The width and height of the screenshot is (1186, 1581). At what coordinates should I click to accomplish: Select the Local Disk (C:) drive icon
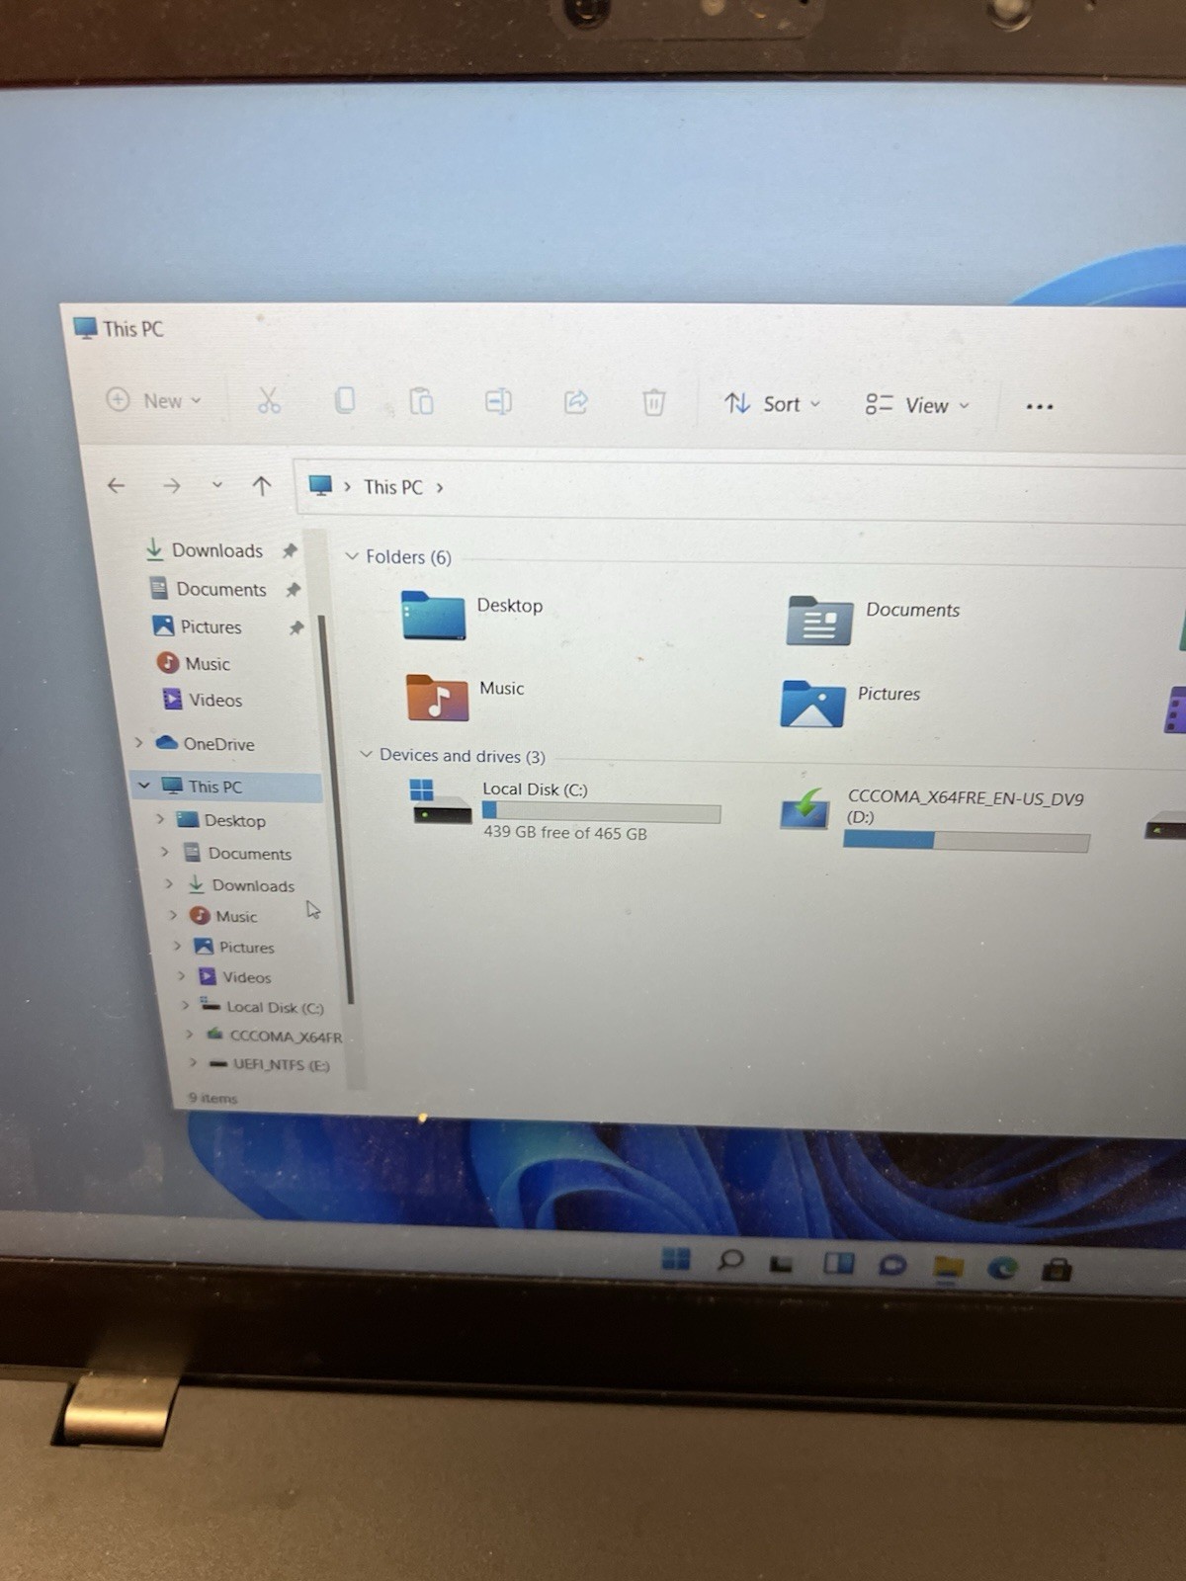point(441,802)
